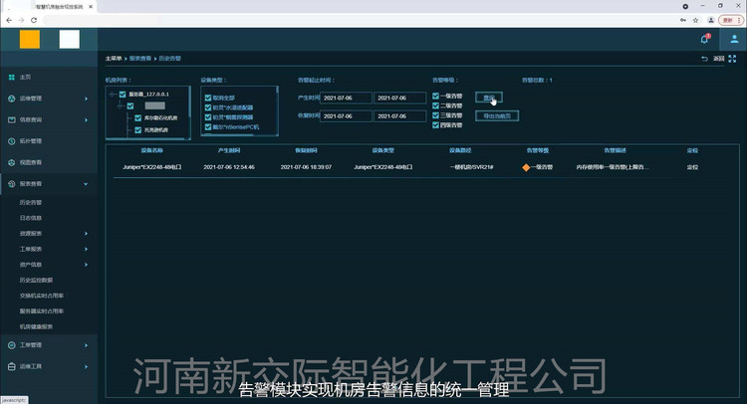Toggle the 取消全部 checkbox
This screenshot has width=747, height=404.
point(208,98)
